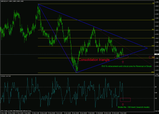The width and height of the screenshot is (159, 114).
Task: Click the '12 Nov 2008' date label
Action: pyautogui.click(x=4, y=113)
